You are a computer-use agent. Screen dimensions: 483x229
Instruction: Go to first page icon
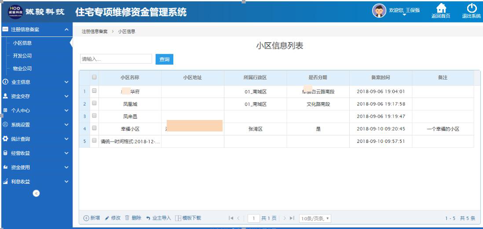231,218
